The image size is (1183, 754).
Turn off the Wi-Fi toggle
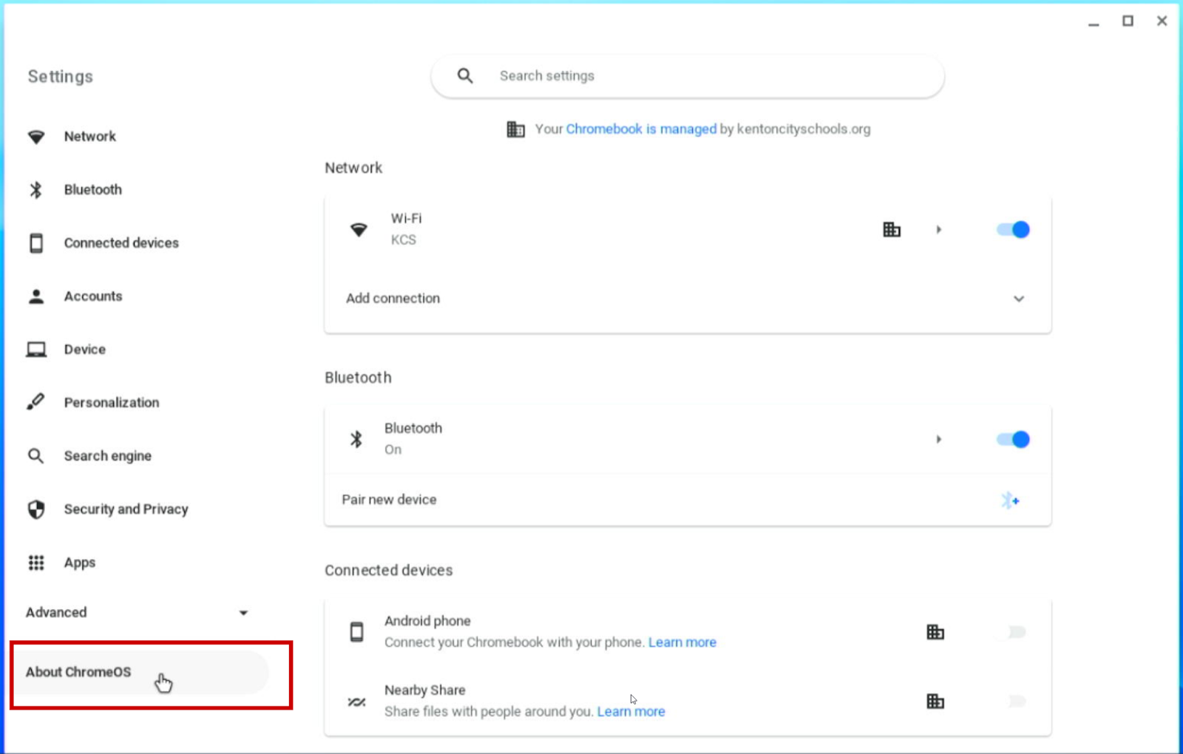(x=1013, y=230)
